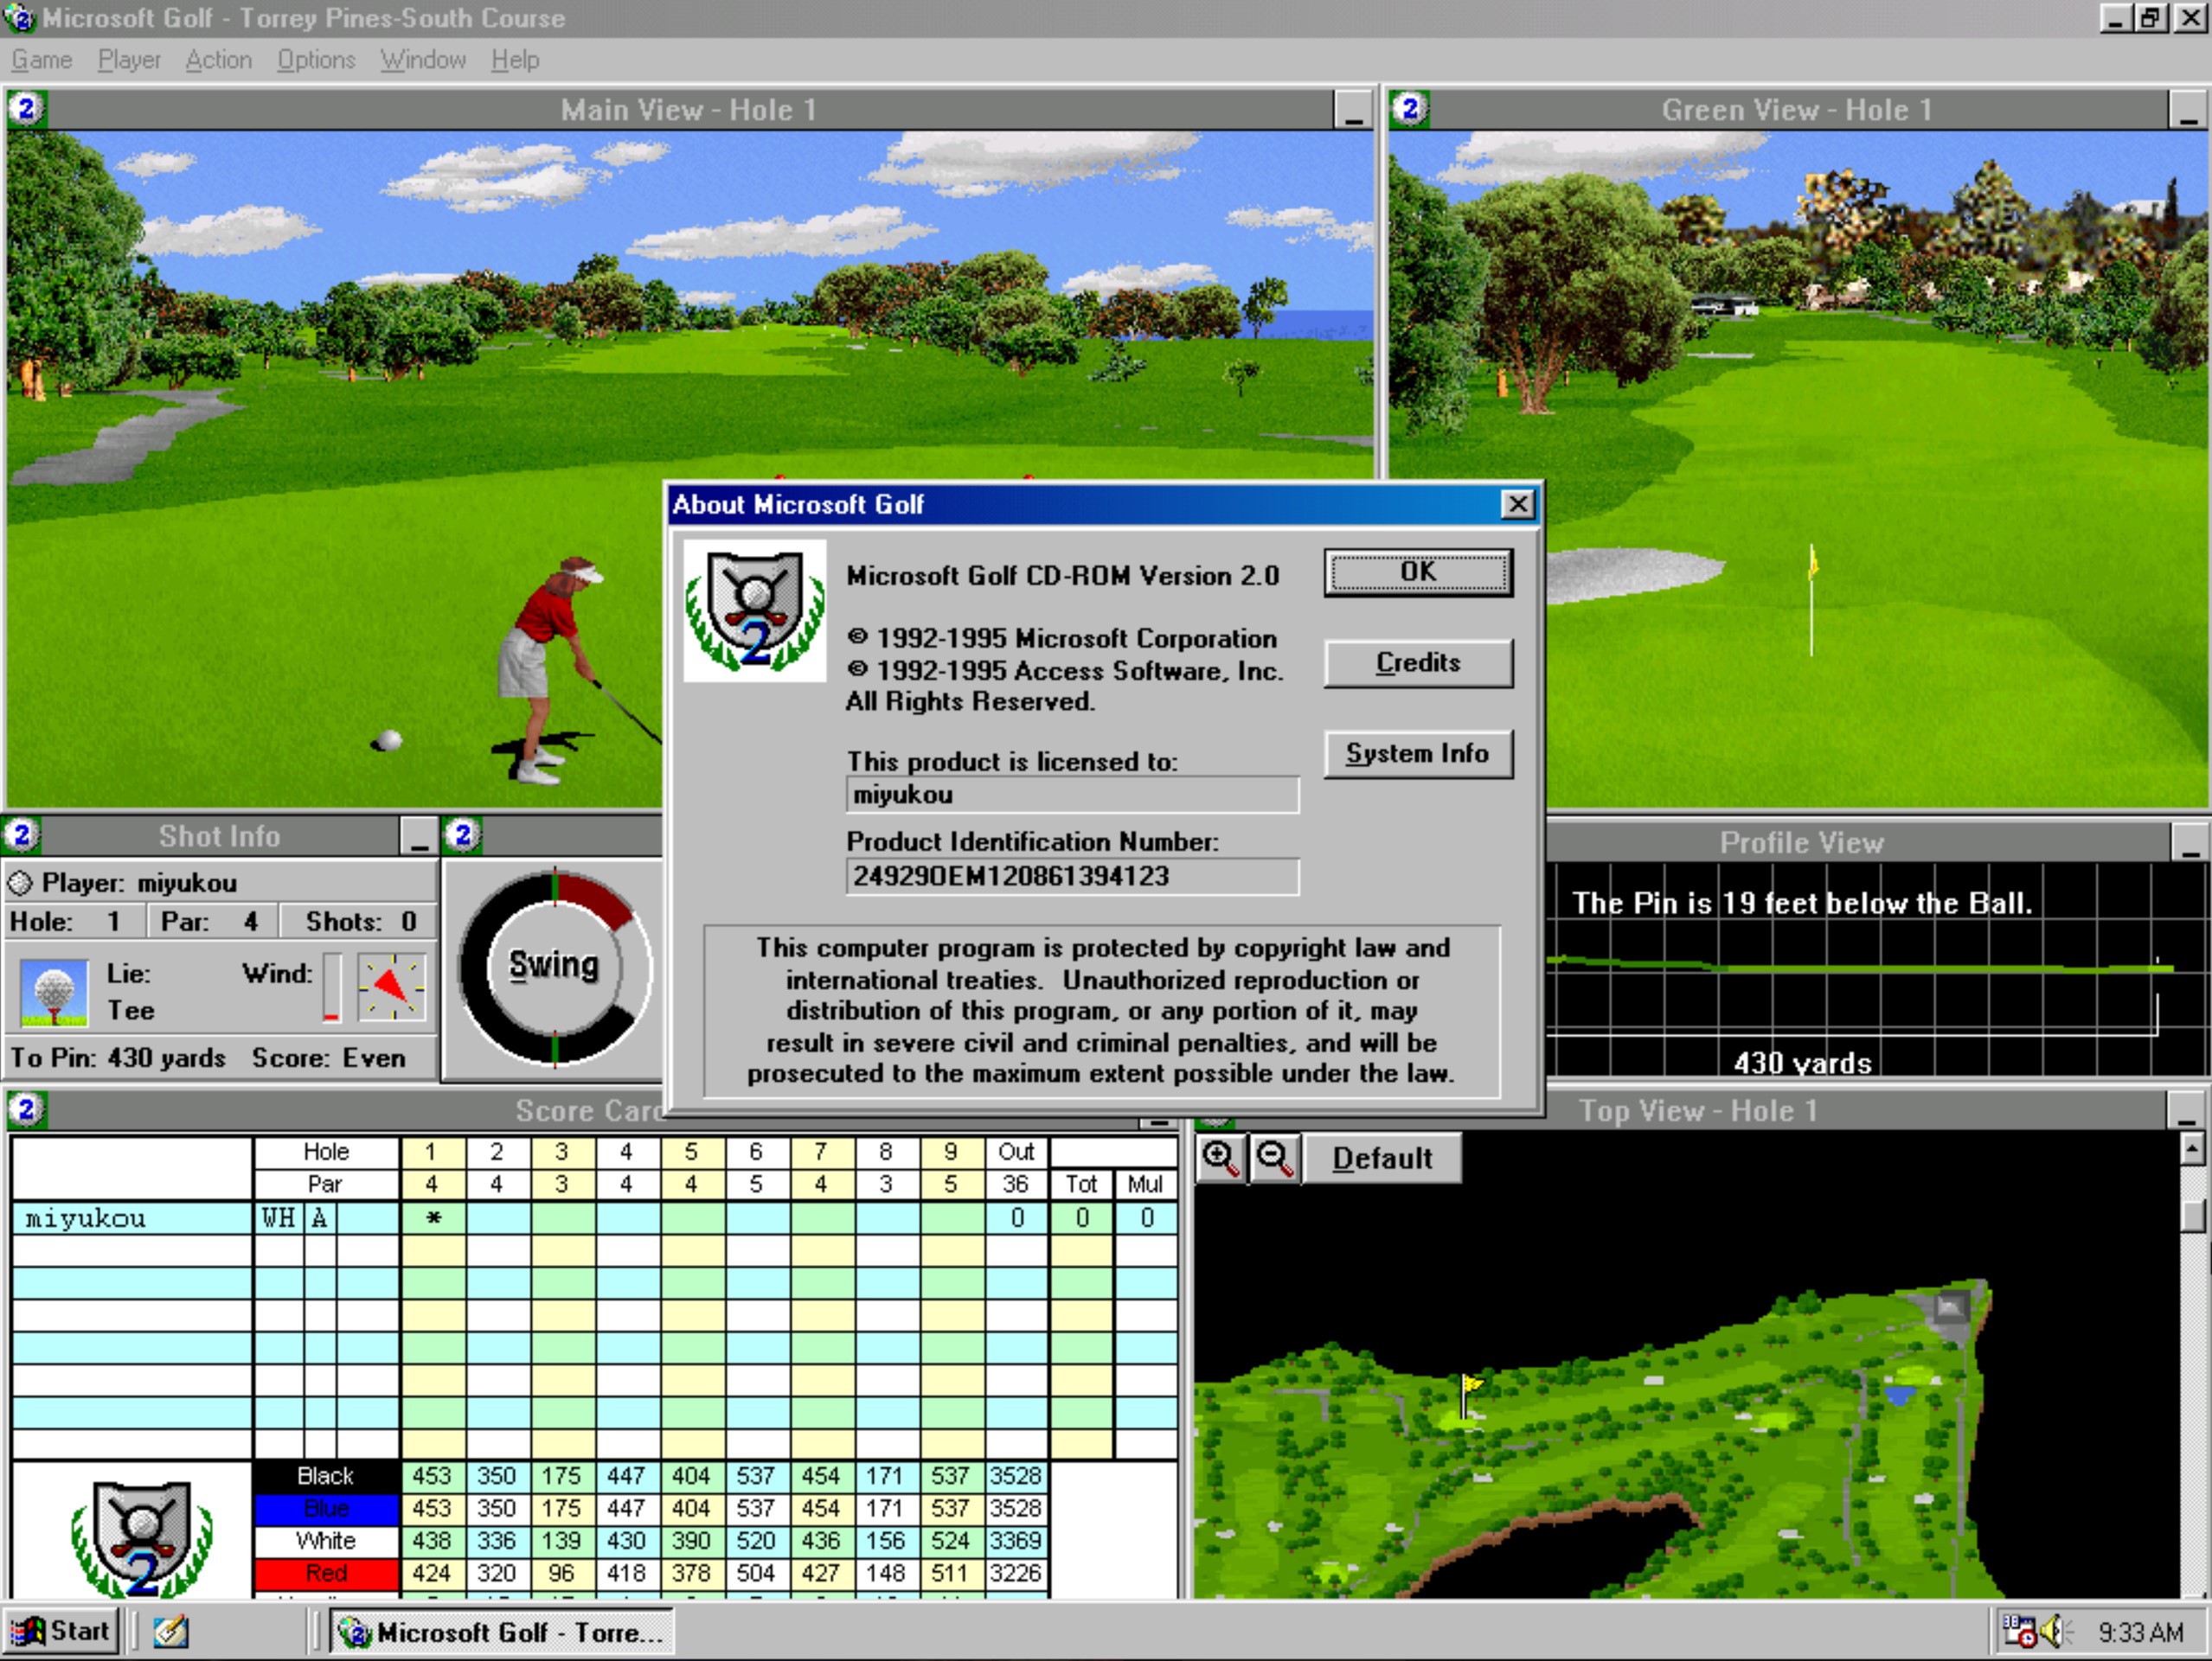Click the Product Identification Number field

[1072, 877]
